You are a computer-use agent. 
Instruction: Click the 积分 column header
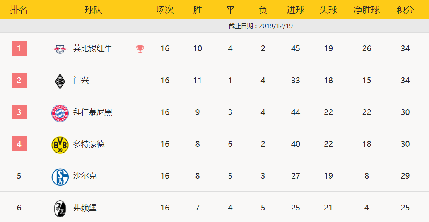pyautogui.click(x=405, y=10)
